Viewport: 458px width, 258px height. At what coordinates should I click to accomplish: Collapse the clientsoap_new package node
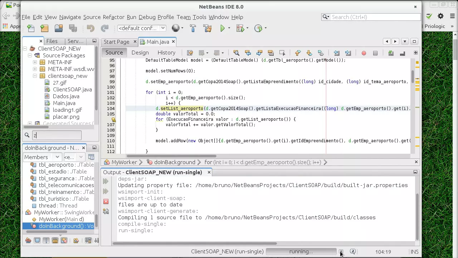[x=35, y=76]
